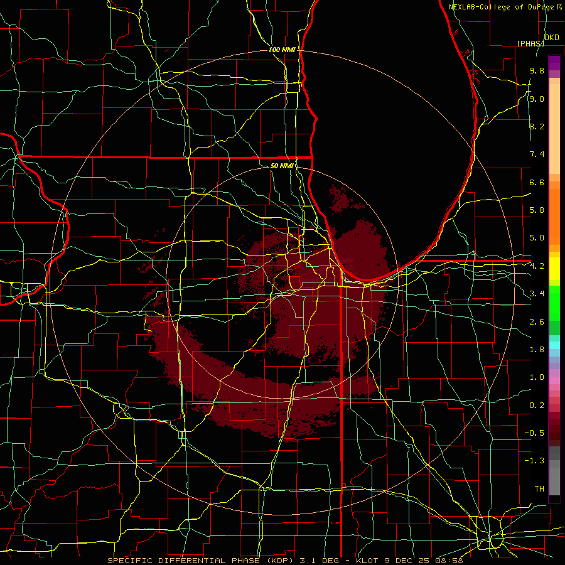The image size is (565, 565).
Task: Click the 4.2 value on the color scale
Action: [x=537, y=266]
